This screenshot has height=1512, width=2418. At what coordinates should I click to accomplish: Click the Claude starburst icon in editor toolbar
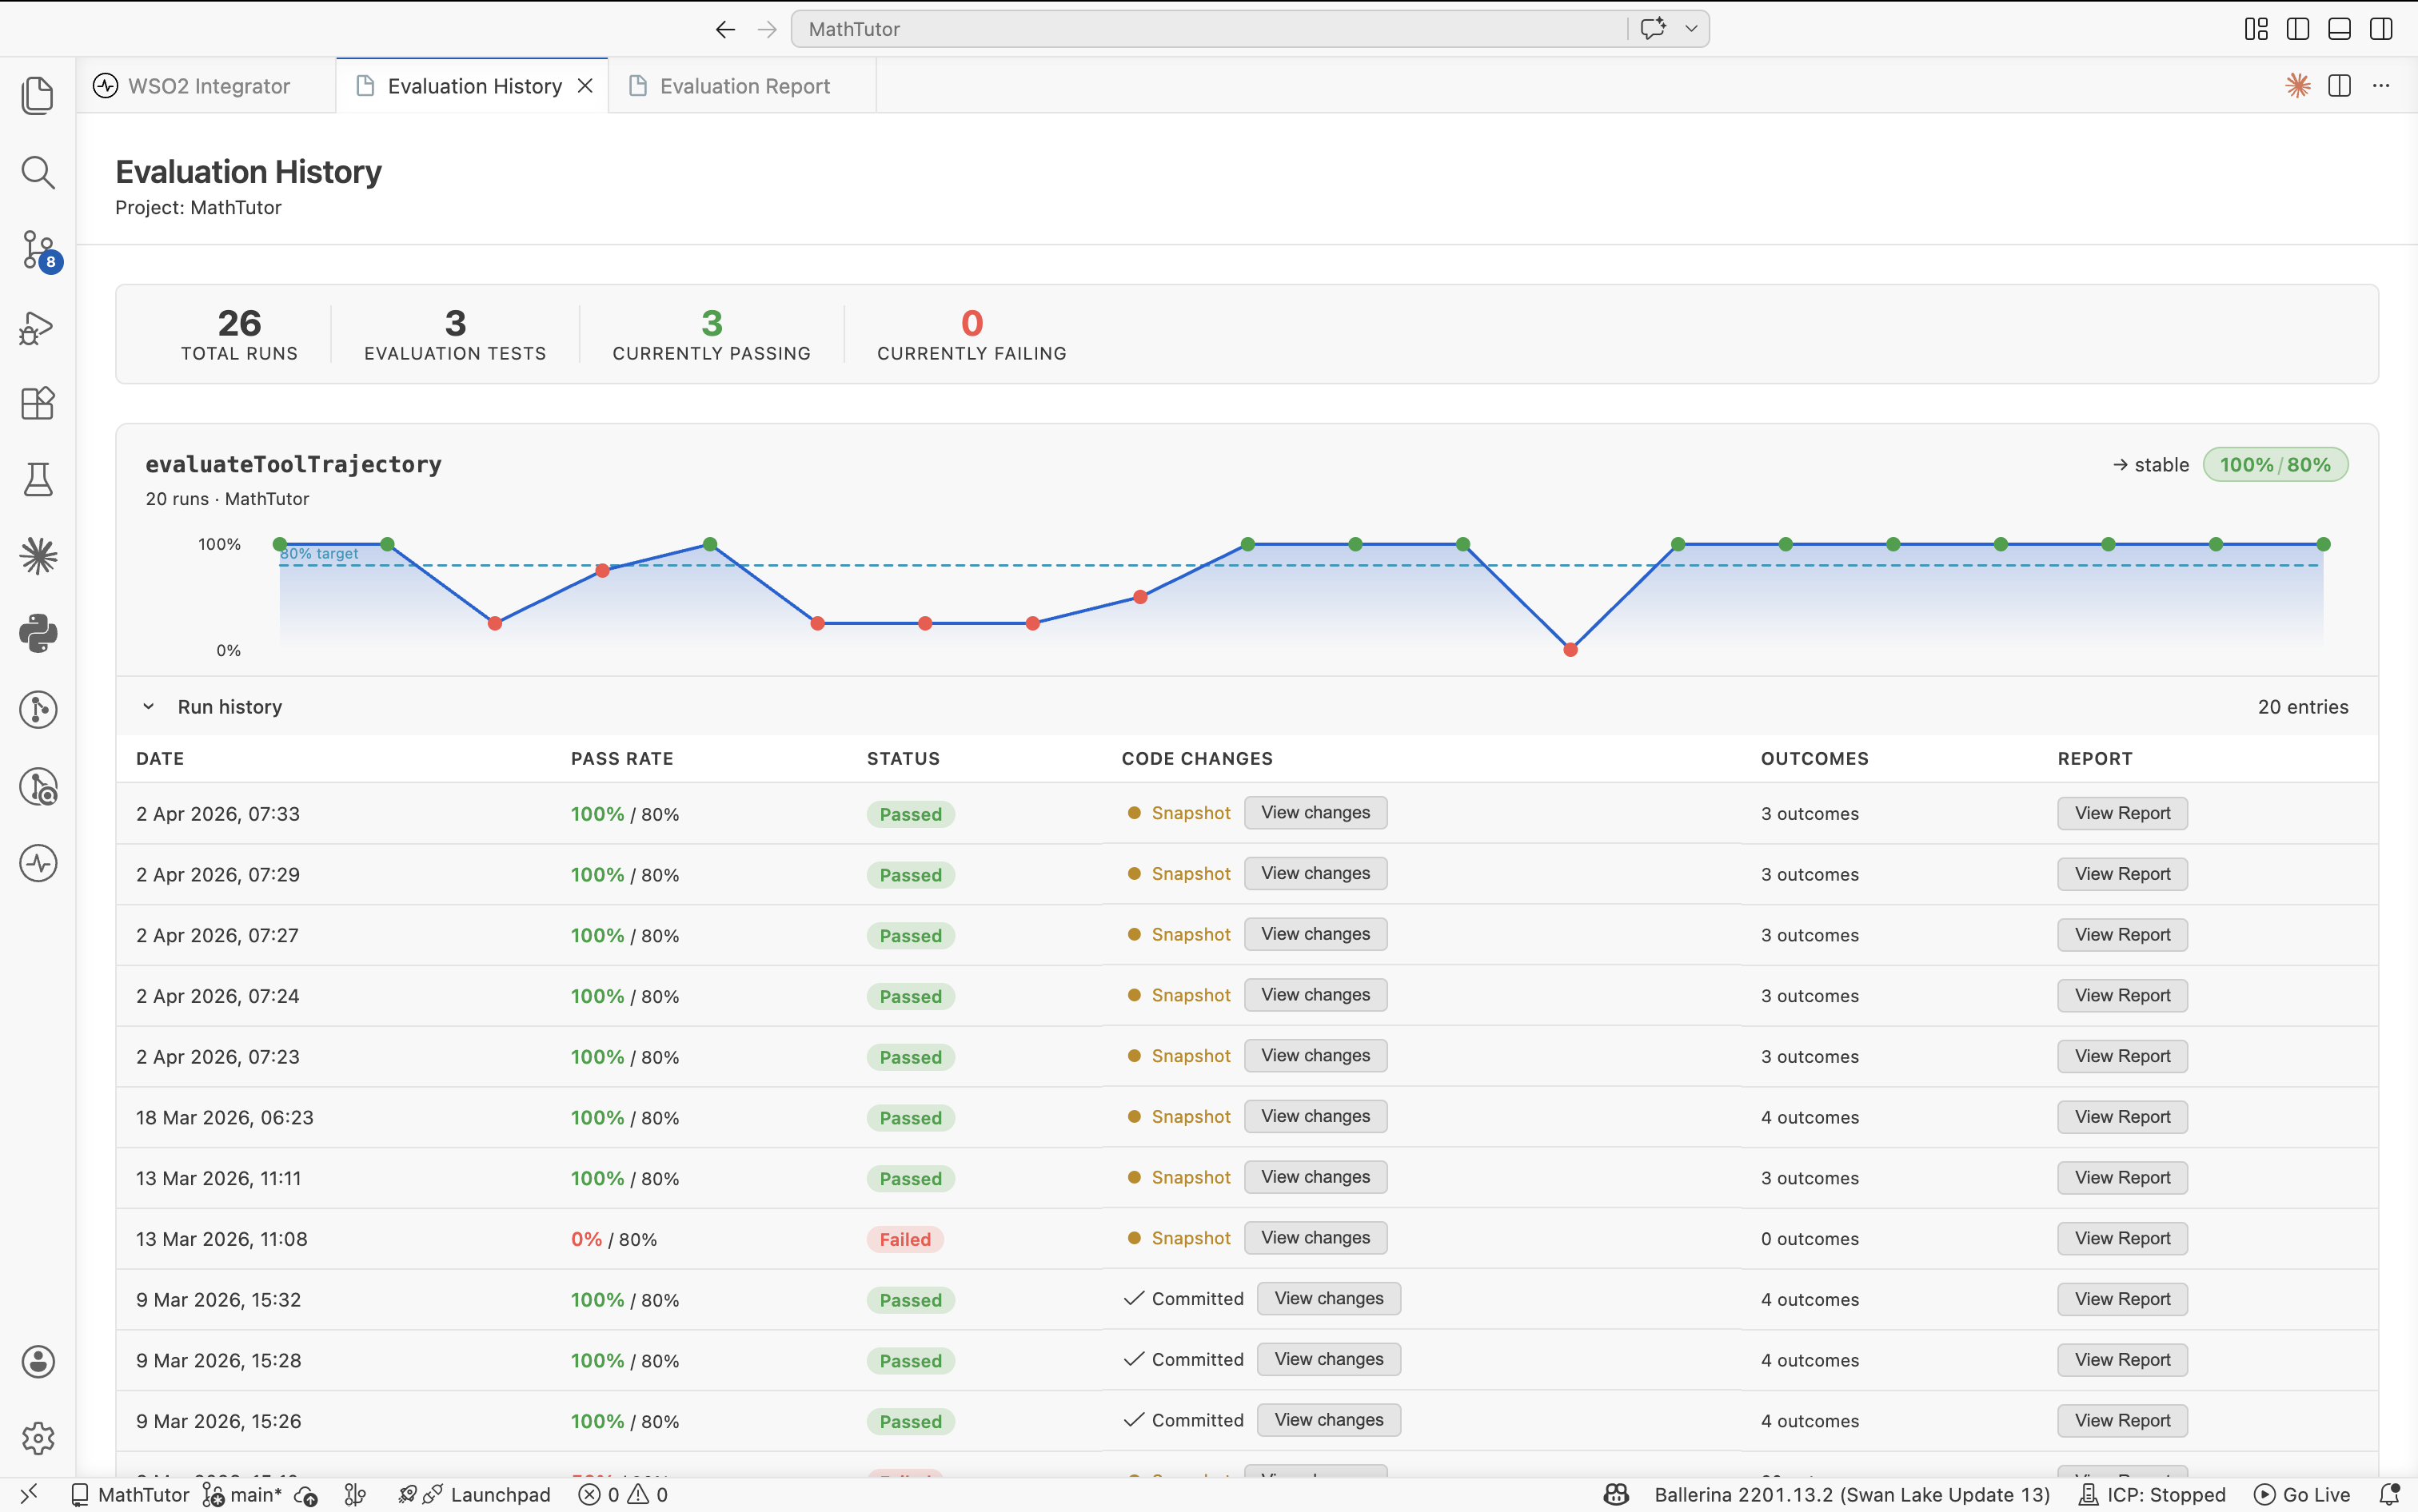[x=2297, y=86]
